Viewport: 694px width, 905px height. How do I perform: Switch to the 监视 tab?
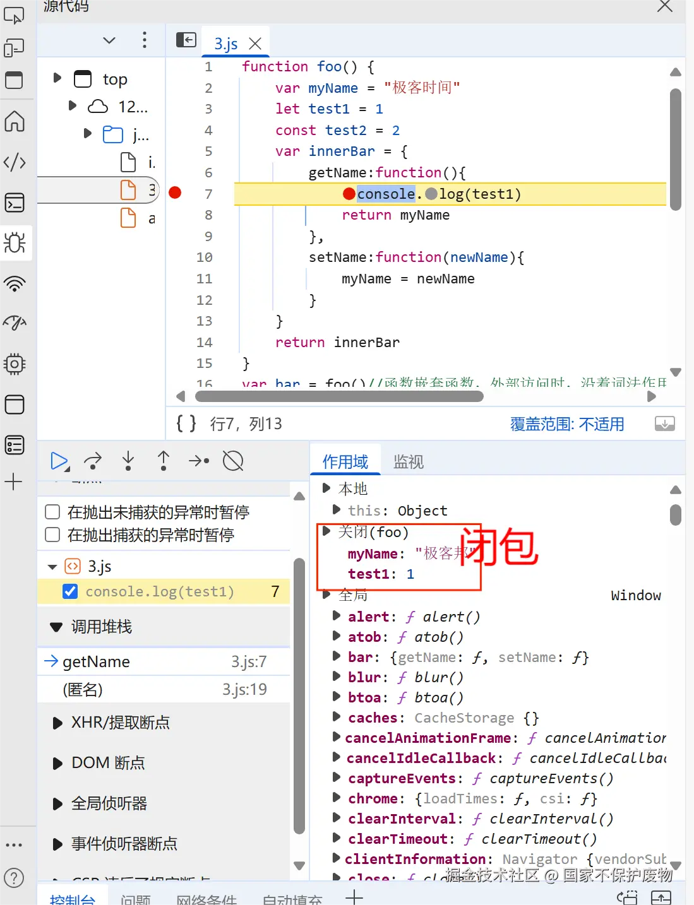pyautogui.click(x=409, y=461)
